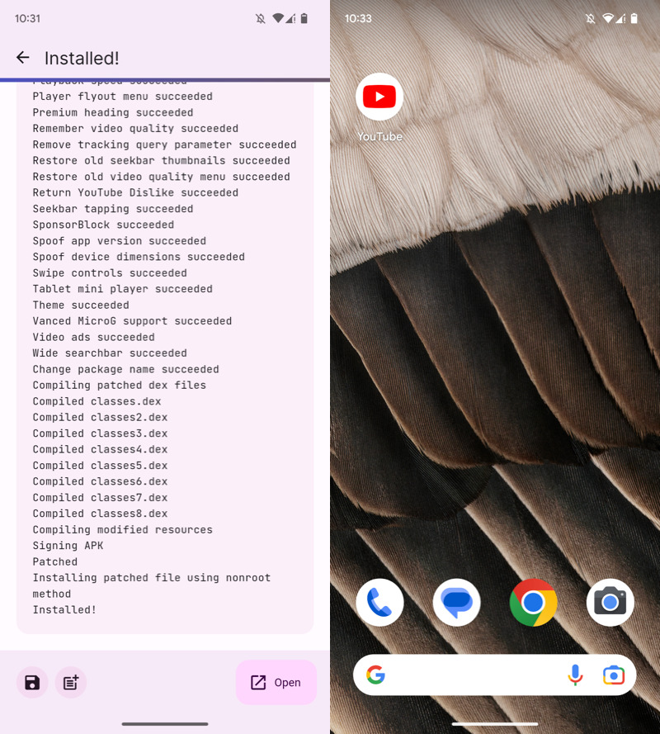Tap the installer progress bar under header
660x734 pixels.
[x=165, y=80]
